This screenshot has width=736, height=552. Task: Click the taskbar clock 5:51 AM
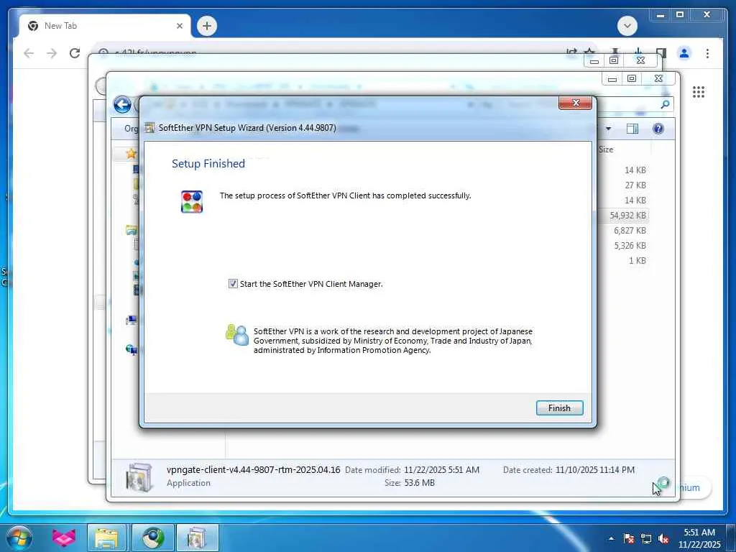(x=699, y=538)
